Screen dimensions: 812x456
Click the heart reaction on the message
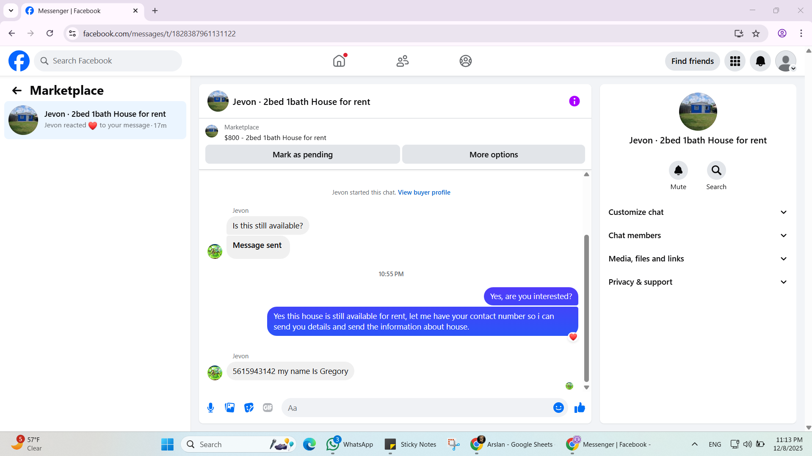(x=573, y=337)
